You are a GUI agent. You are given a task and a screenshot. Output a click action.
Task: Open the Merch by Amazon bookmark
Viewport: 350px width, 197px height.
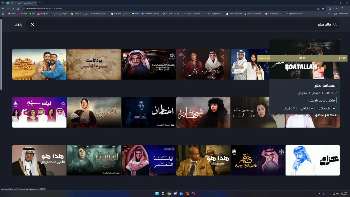[234, 13]
